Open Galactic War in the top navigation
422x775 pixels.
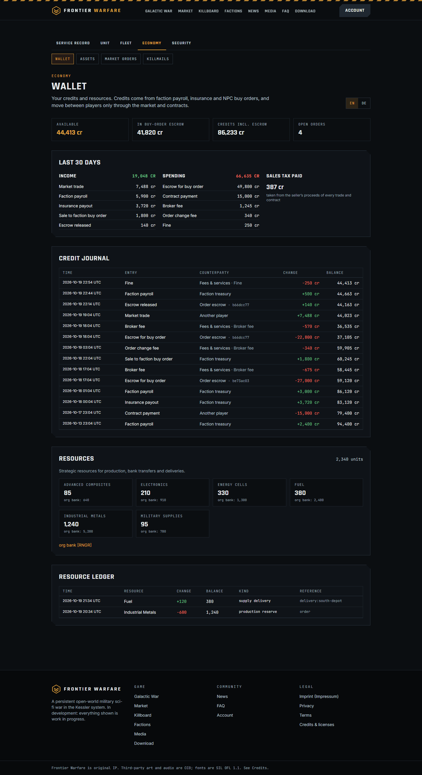[159, 11]
